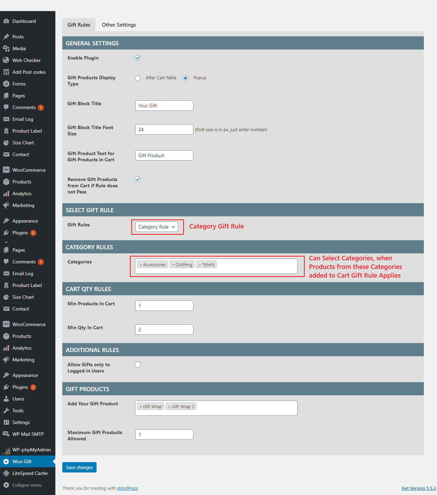Open the Media library icon
This screenshot has height=495, width=437.
click(x=6, y=48)
